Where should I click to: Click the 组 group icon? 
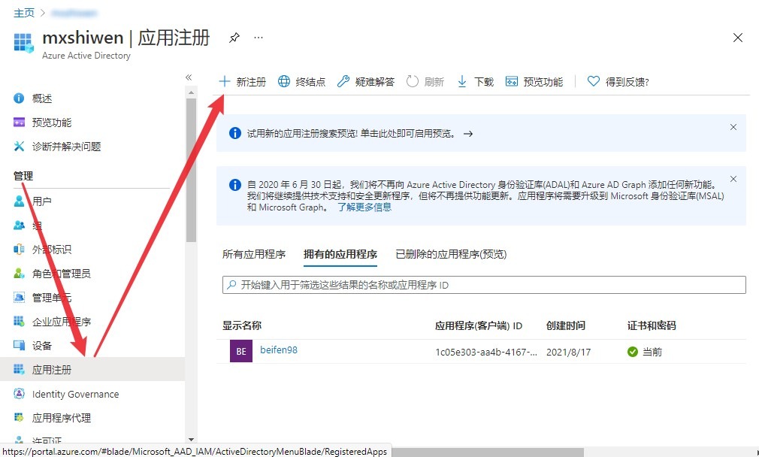pyautogui.click(x=19, y=225)
